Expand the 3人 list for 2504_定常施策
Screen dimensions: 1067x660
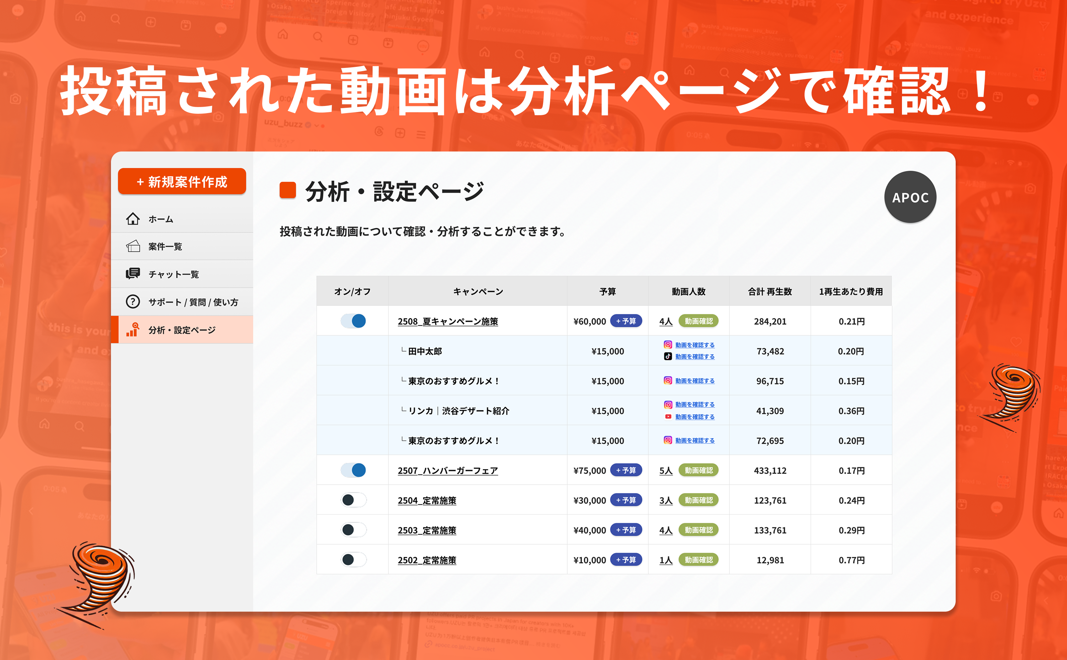click(x=665, y=500)
